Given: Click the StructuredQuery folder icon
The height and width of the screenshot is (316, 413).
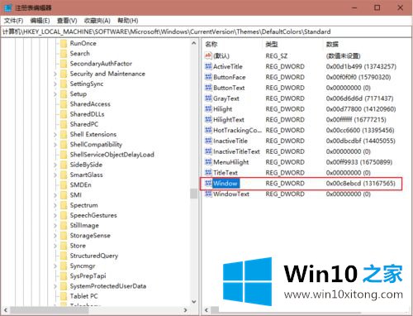Looking at the screenshot, I should tap(64, 256).
